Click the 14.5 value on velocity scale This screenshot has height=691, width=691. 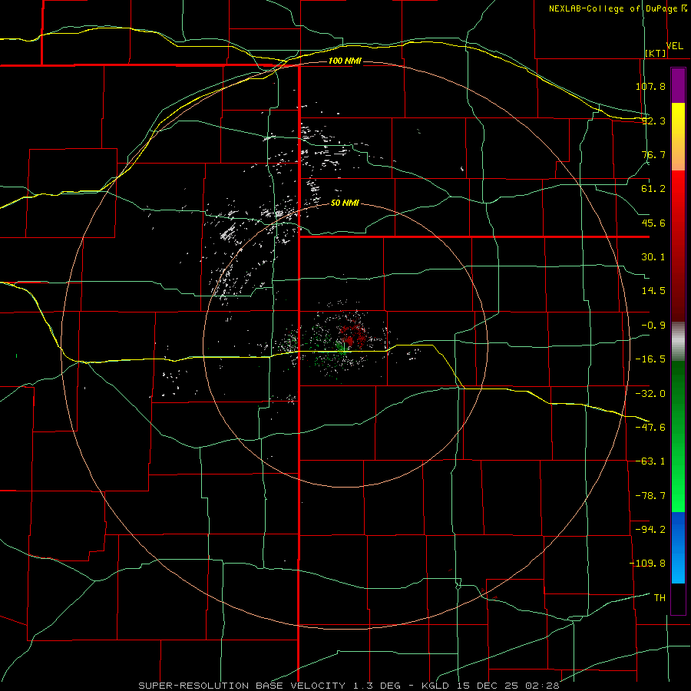tap(653, 291)
